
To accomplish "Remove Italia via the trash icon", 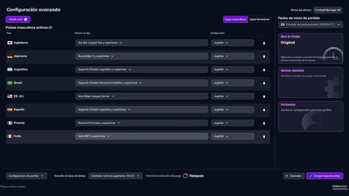I will tap(264, 136).
